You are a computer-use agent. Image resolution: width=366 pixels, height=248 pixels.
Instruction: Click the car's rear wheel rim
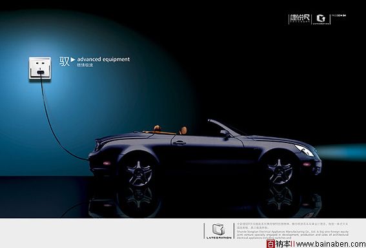pos(139,173)
